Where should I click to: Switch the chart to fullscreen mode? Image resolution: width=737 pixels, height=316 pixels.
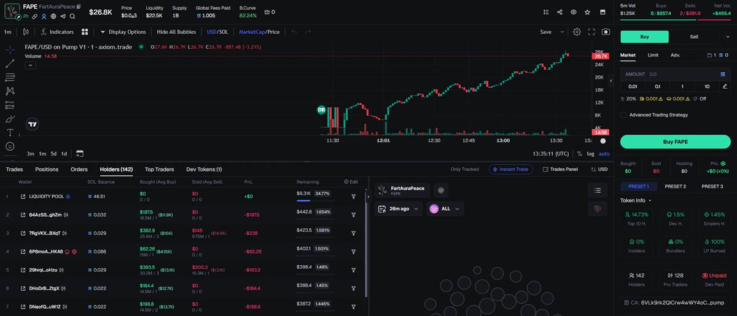point(591,32)
